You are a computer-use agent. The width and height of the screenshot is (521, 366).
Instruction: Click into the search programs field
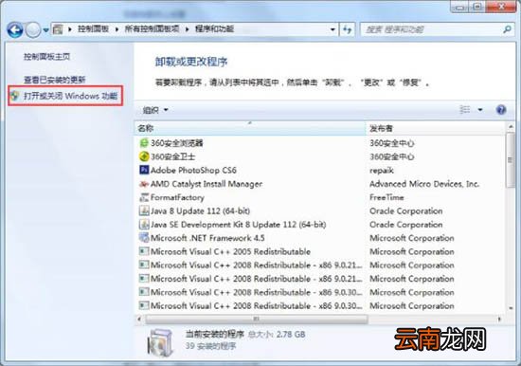432,29
